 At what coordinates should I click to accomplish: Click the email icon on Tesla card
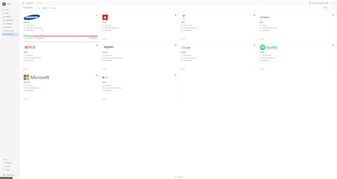coord(182,28)
